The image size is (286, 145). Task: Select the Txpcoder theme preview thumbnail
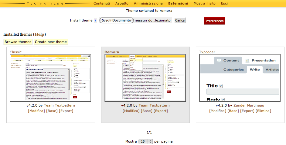pos(240,78)
